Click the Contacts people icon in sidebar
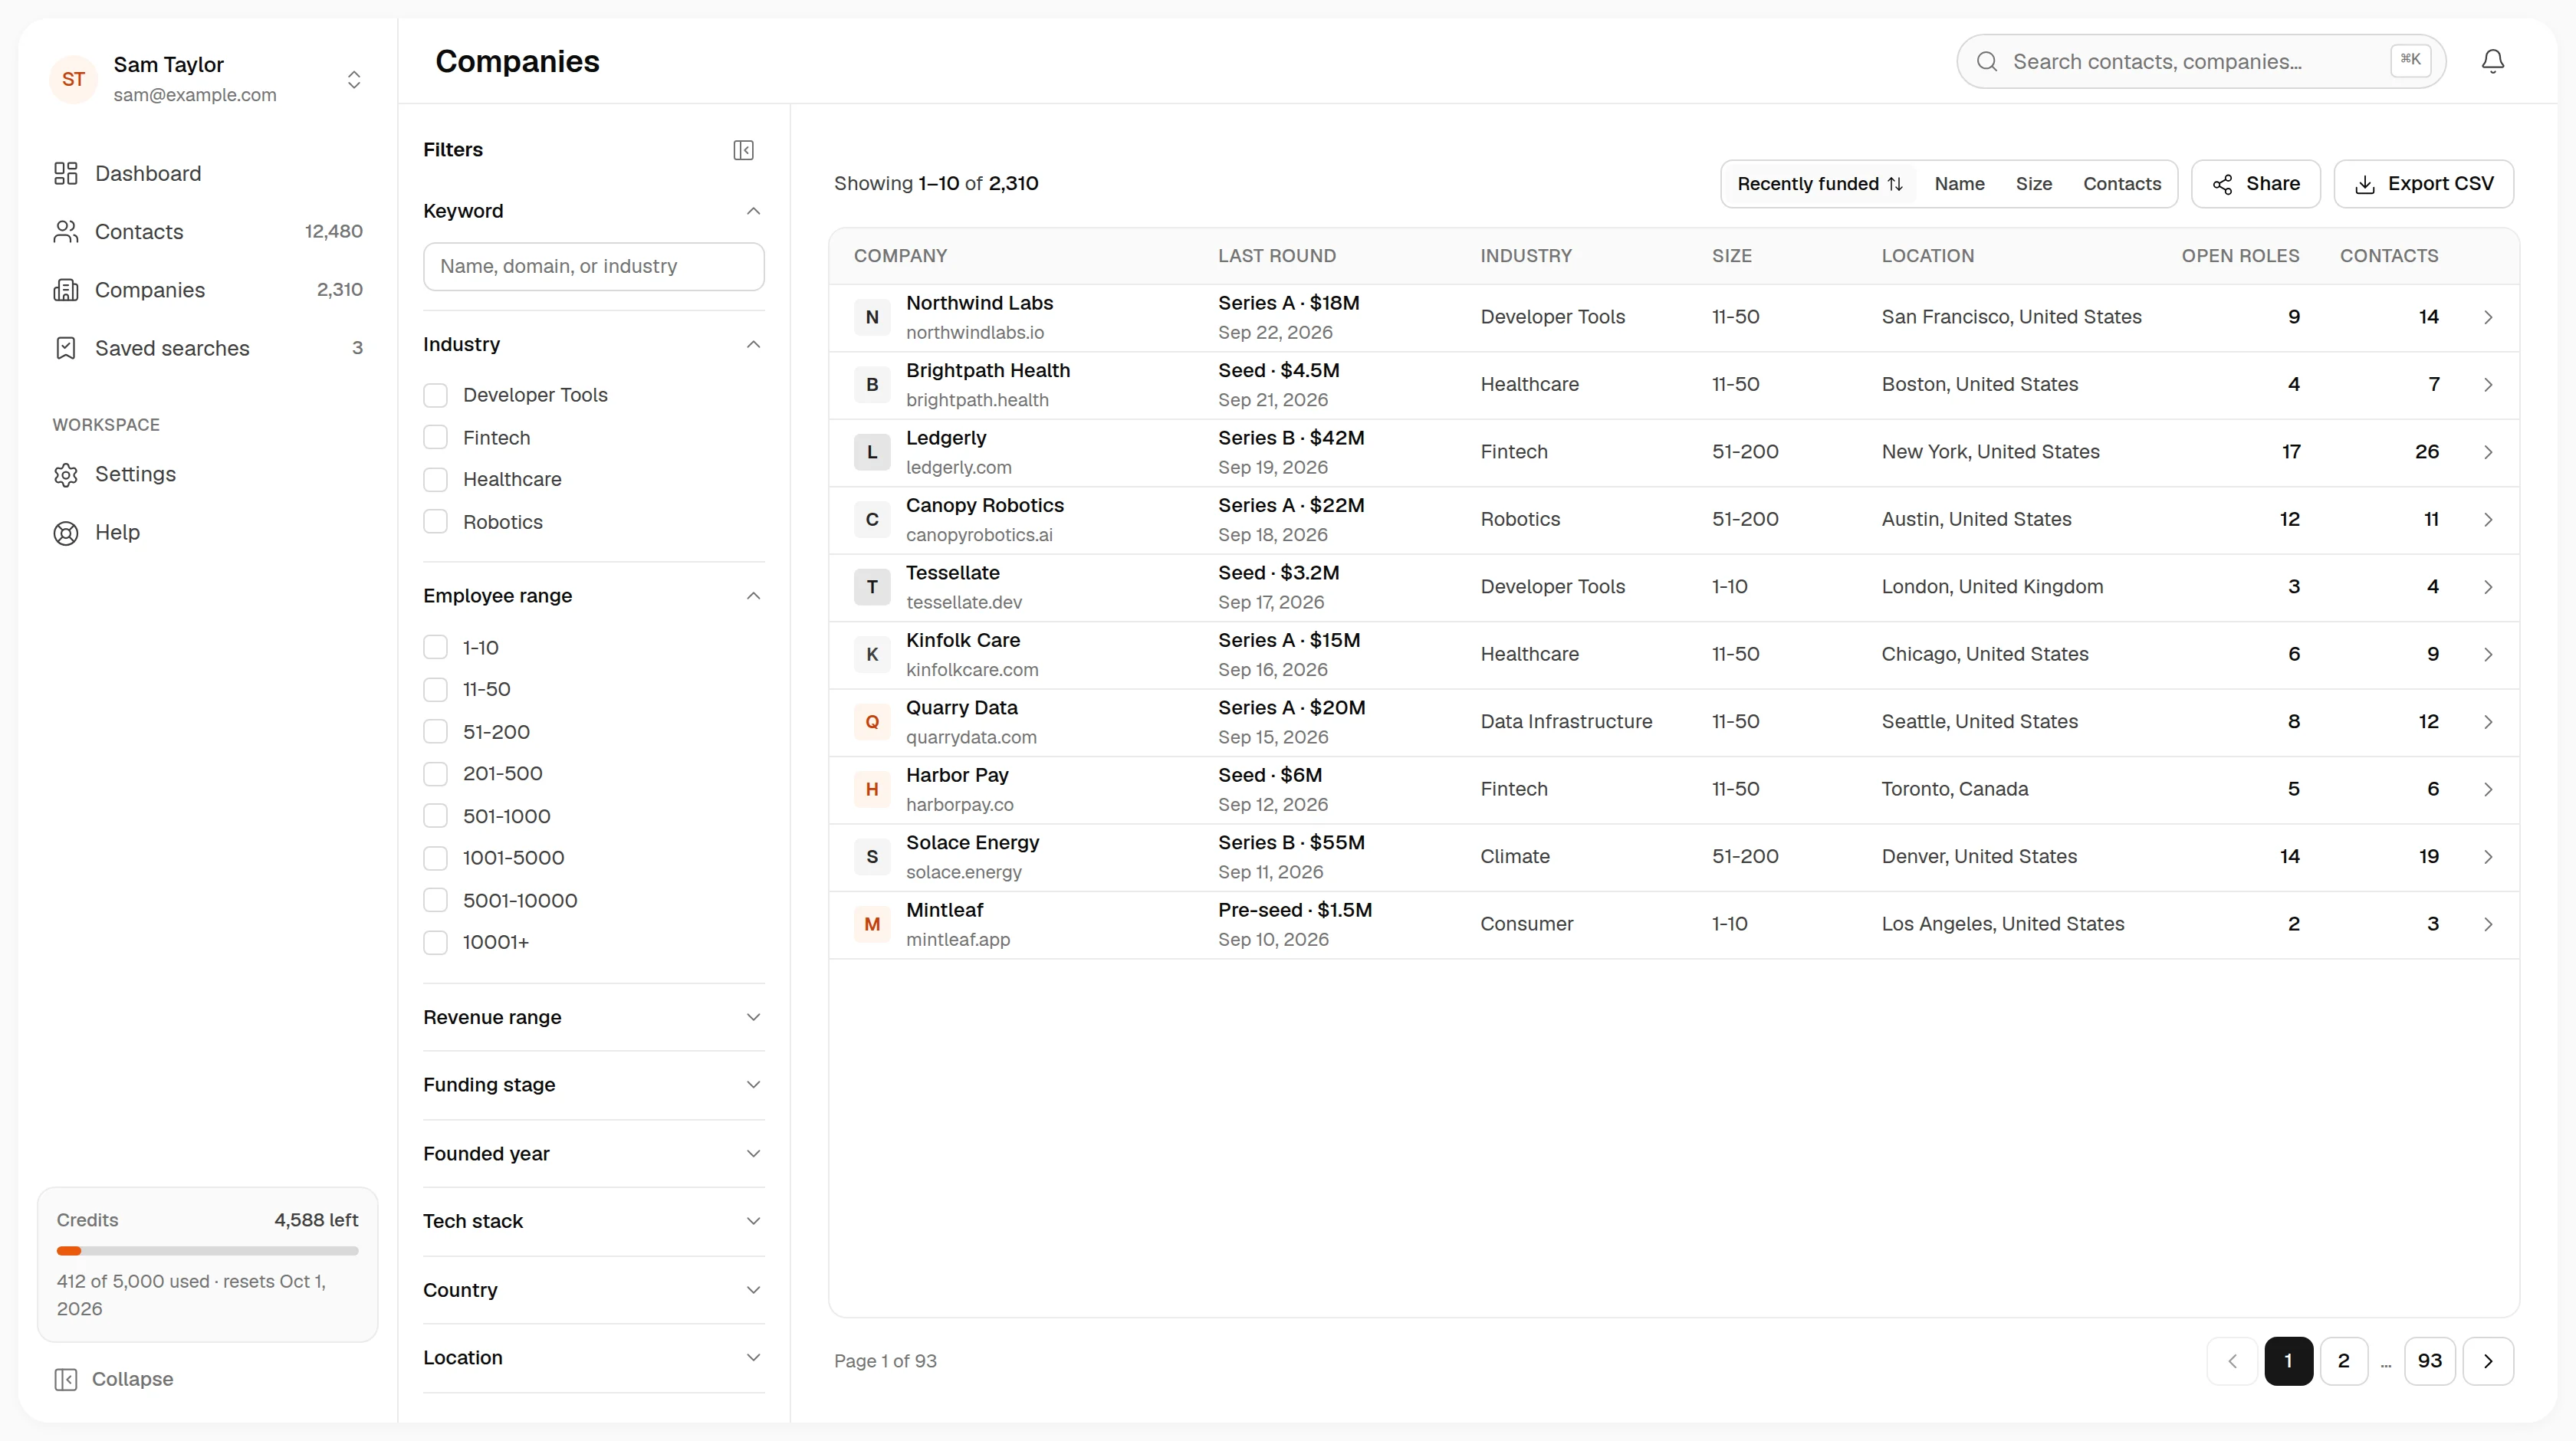2576x1441 pixels. tap(66, 232)
